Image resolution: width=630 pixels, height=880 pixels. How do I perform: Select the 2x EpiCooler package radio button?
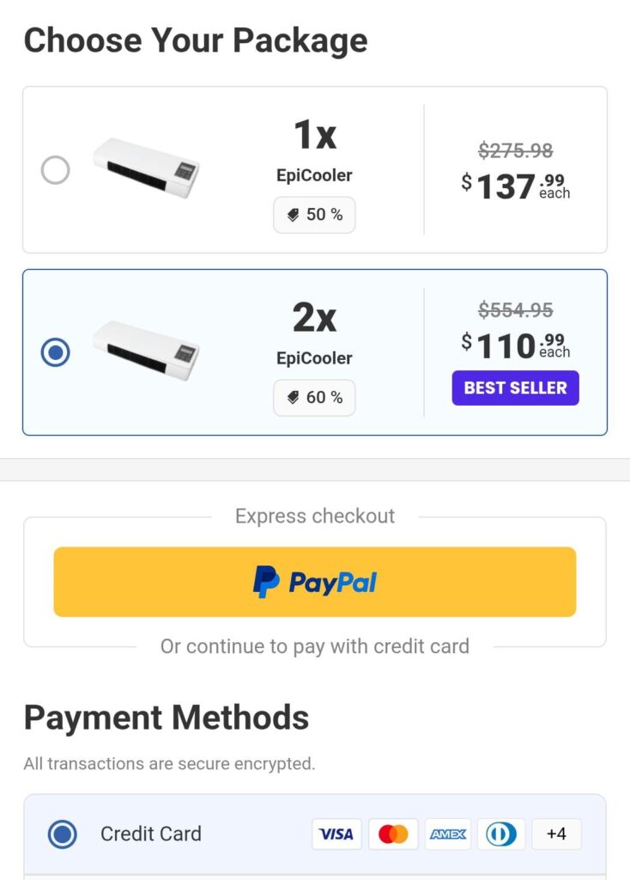pyautogui.click(x=56, y=352)
